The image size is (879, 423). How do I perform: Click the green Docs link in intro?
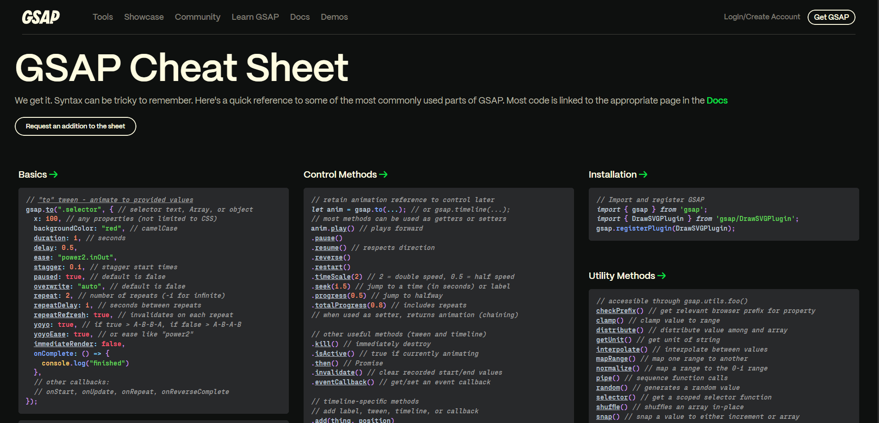point(717,100)
